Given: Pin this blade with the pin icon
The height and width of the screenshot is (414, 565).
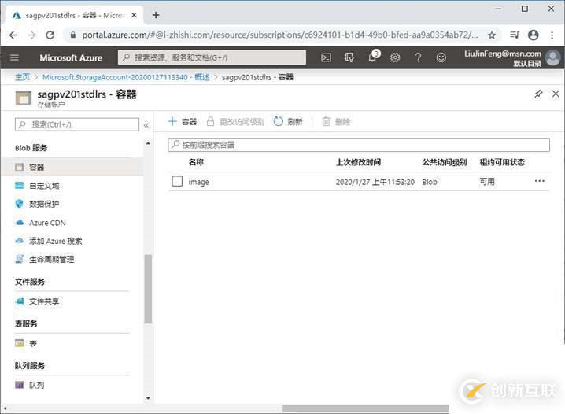Looking at the screenshot, I should click(x=538, y=94).
